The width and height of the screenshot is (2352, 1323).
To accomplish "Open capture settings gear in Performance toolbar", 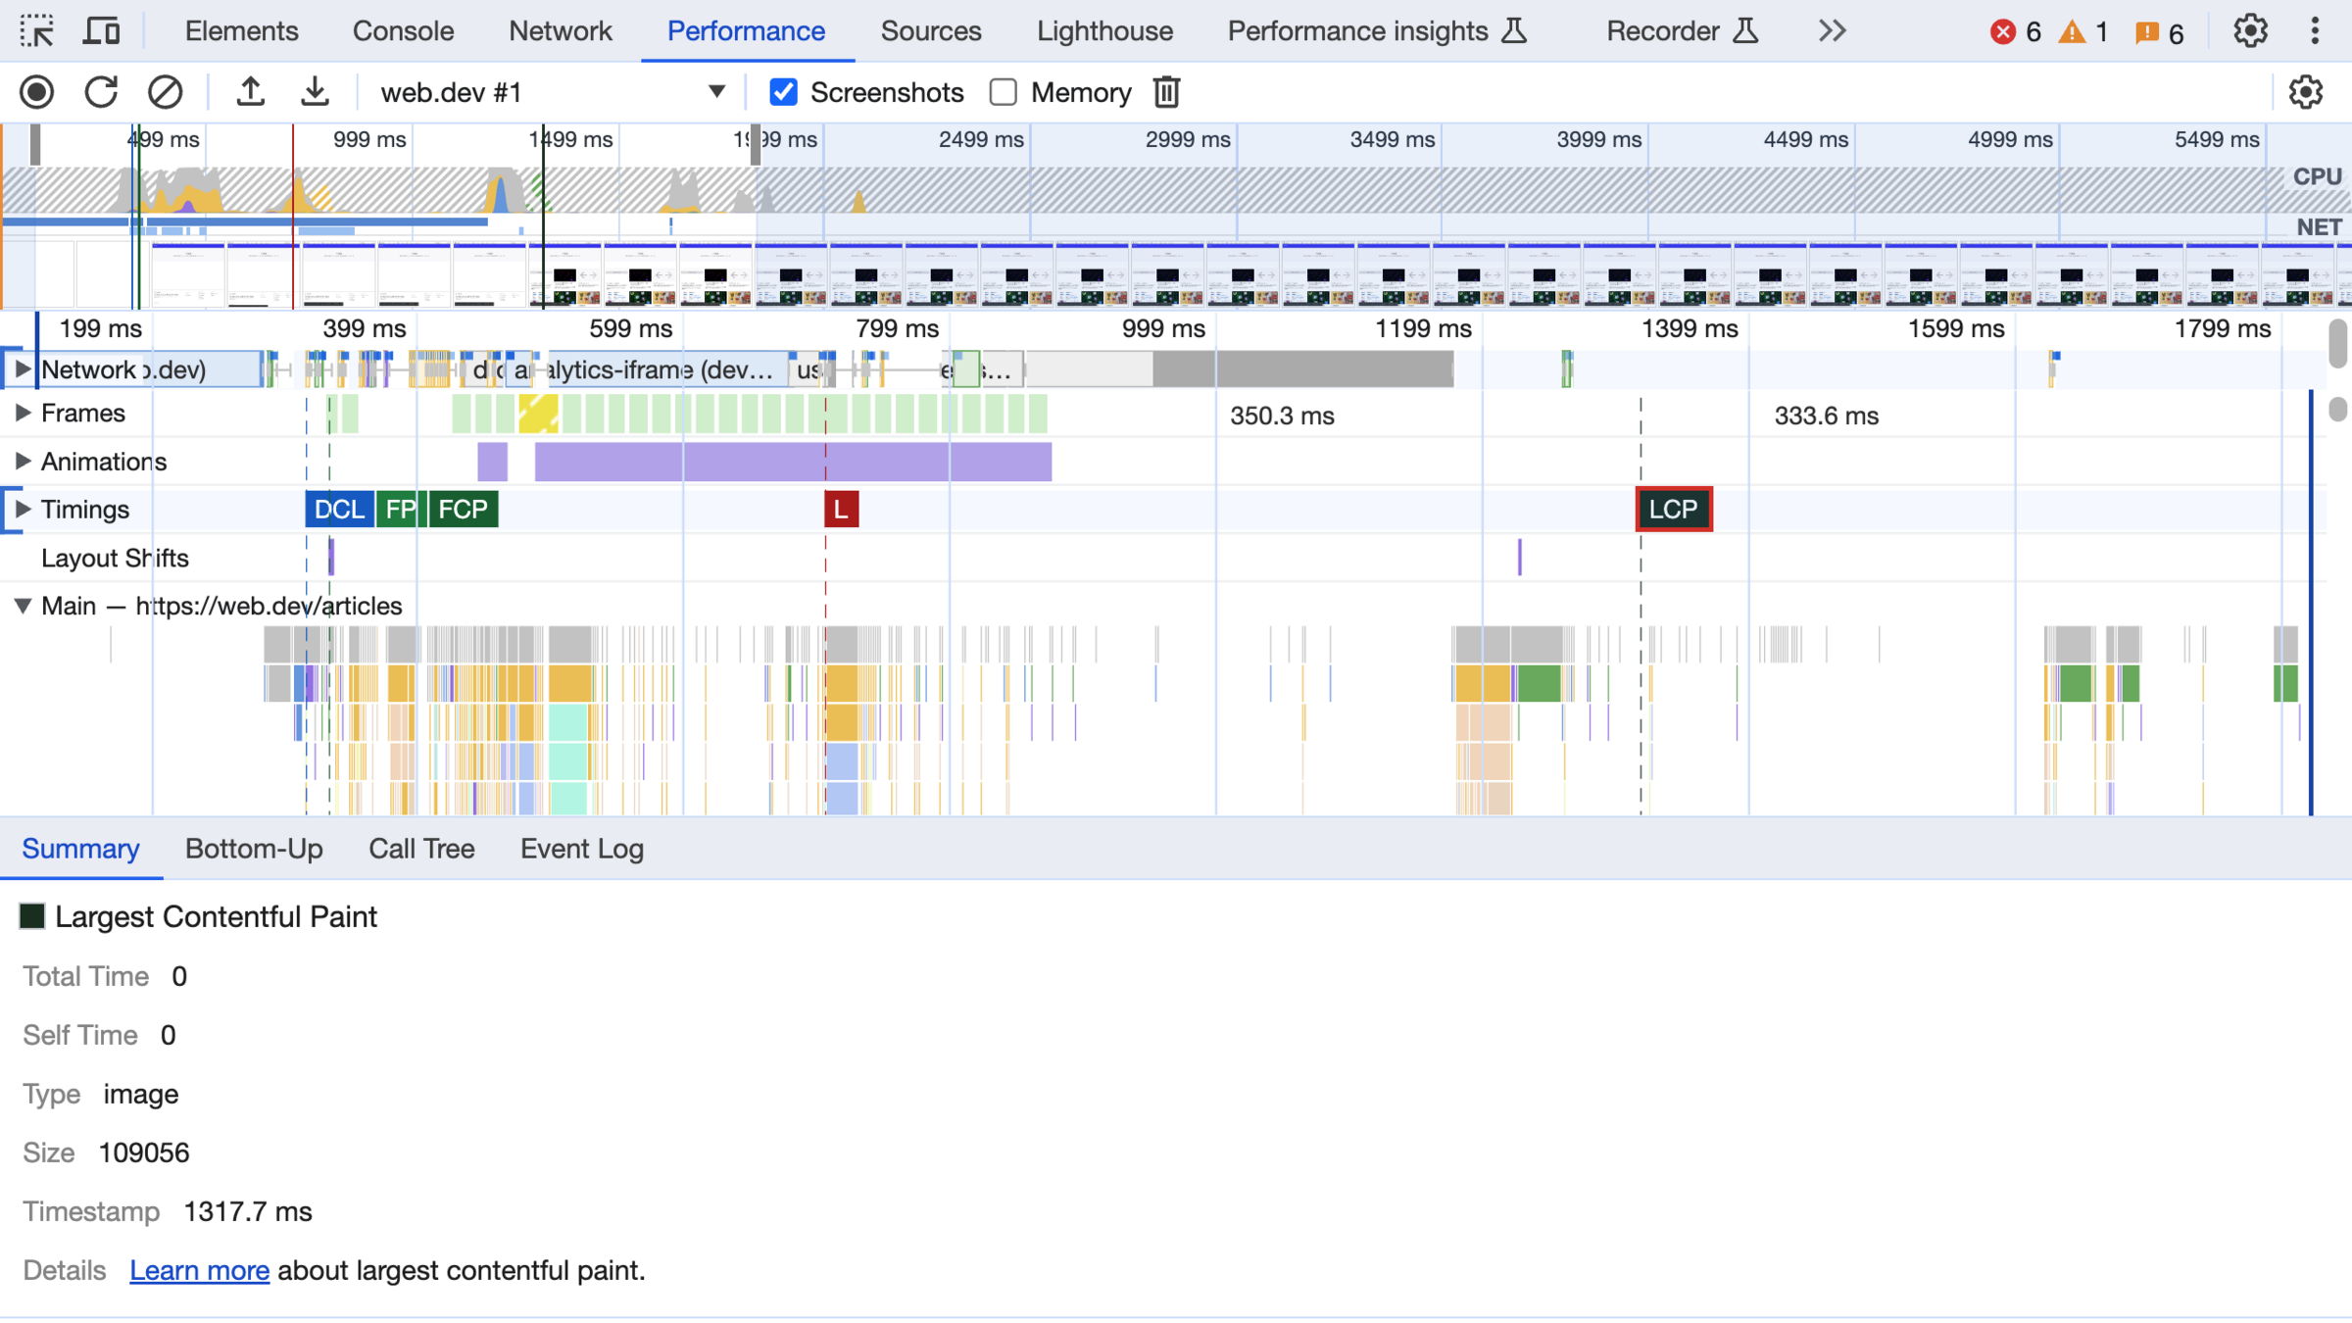I will click(x=2305, y=92).
